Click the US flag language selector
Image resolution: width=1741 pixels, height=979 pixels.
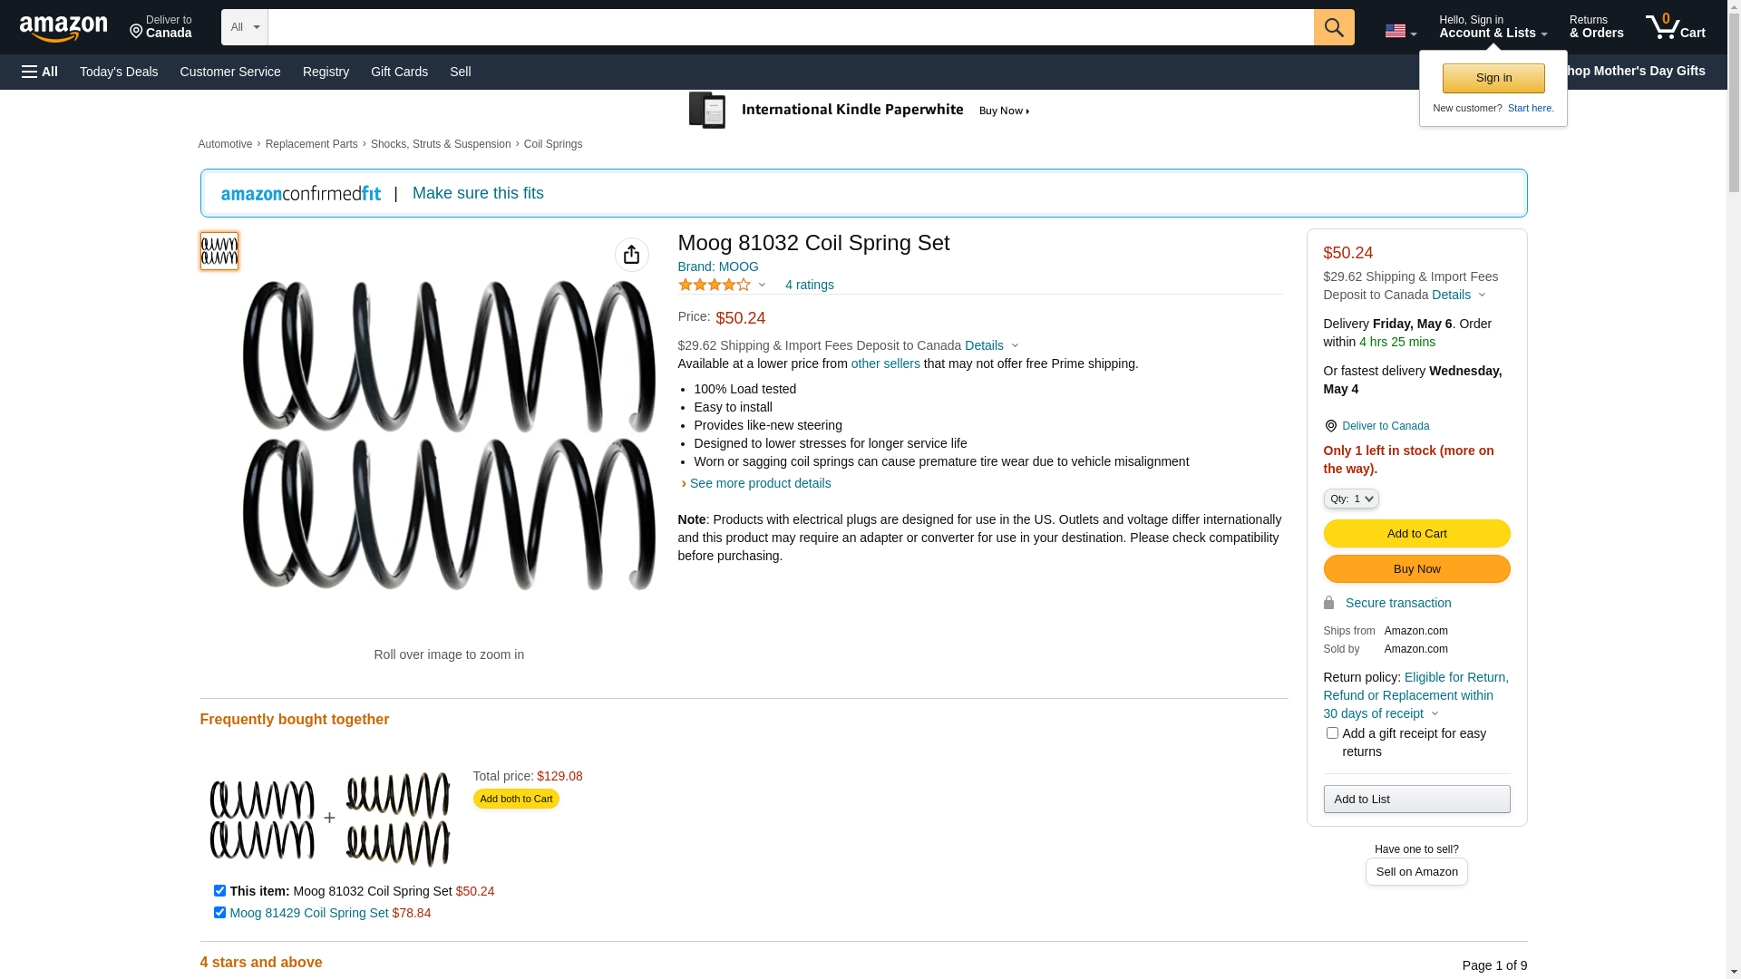click(x=1400, y=31)
